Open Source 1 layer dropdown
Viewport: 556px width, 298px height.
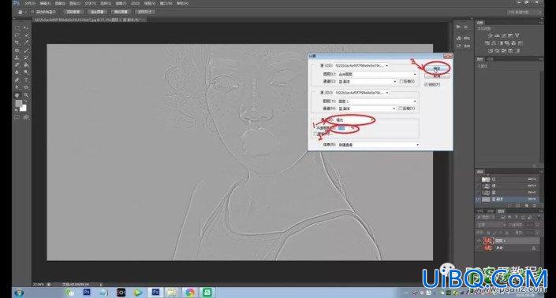pyautogui.click(x=377, y=74)
